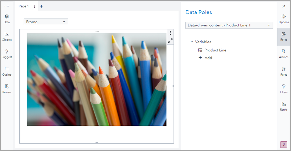
Task: Open the Promo dropdown list
Action: (x=46, y=22)
